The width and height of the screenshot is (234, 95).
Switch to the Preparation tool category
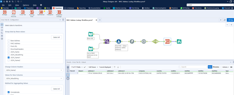click(29, 8)
